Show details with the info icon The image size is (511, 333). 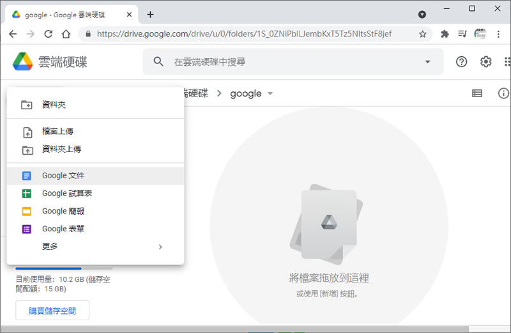503,93
